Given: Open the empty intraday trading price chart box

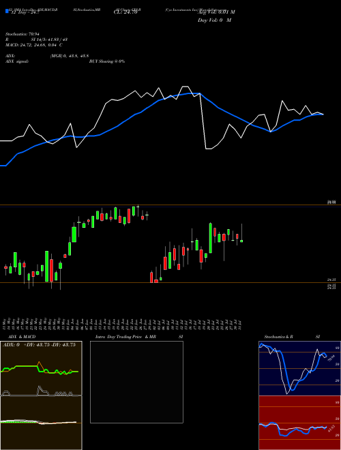Looking at the screenshot, I should coord(136,382).
